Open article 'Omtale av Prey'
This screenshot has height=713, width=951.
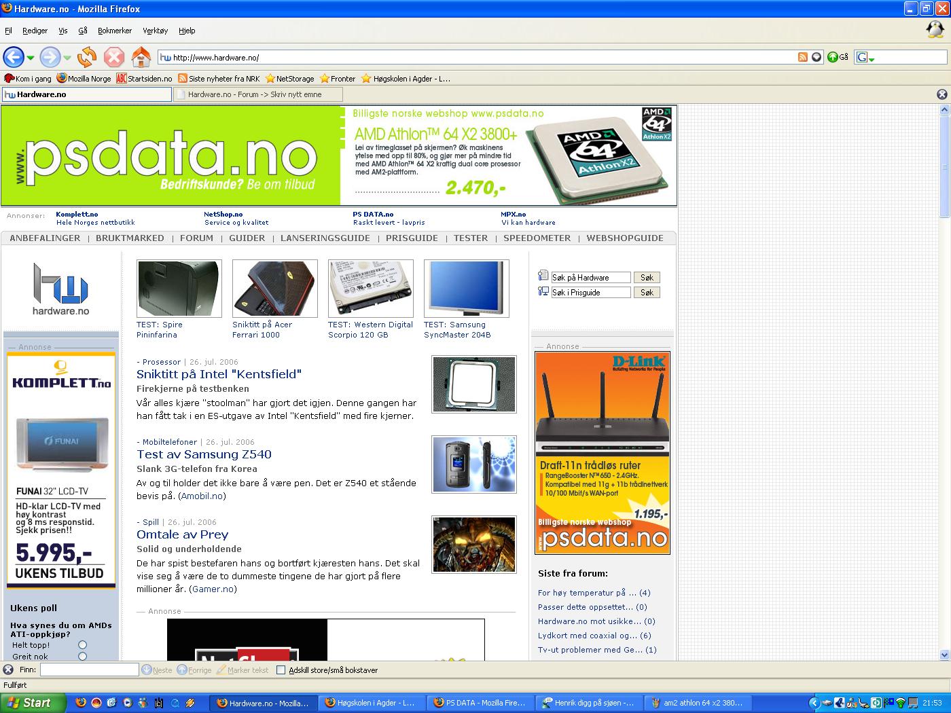[182, 534]
